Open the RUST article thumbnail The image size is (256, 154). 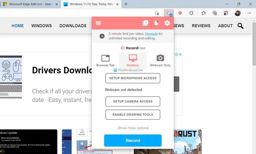(187, 142)
